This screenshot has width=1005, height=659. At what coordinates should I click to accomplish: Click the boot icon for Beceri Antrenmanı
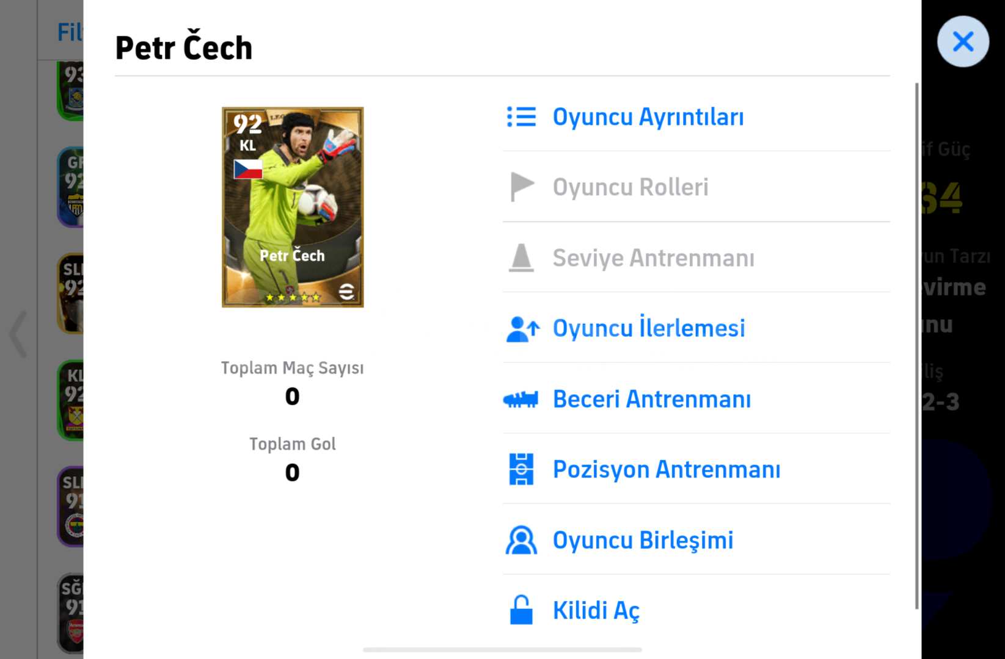coord(521,400)
